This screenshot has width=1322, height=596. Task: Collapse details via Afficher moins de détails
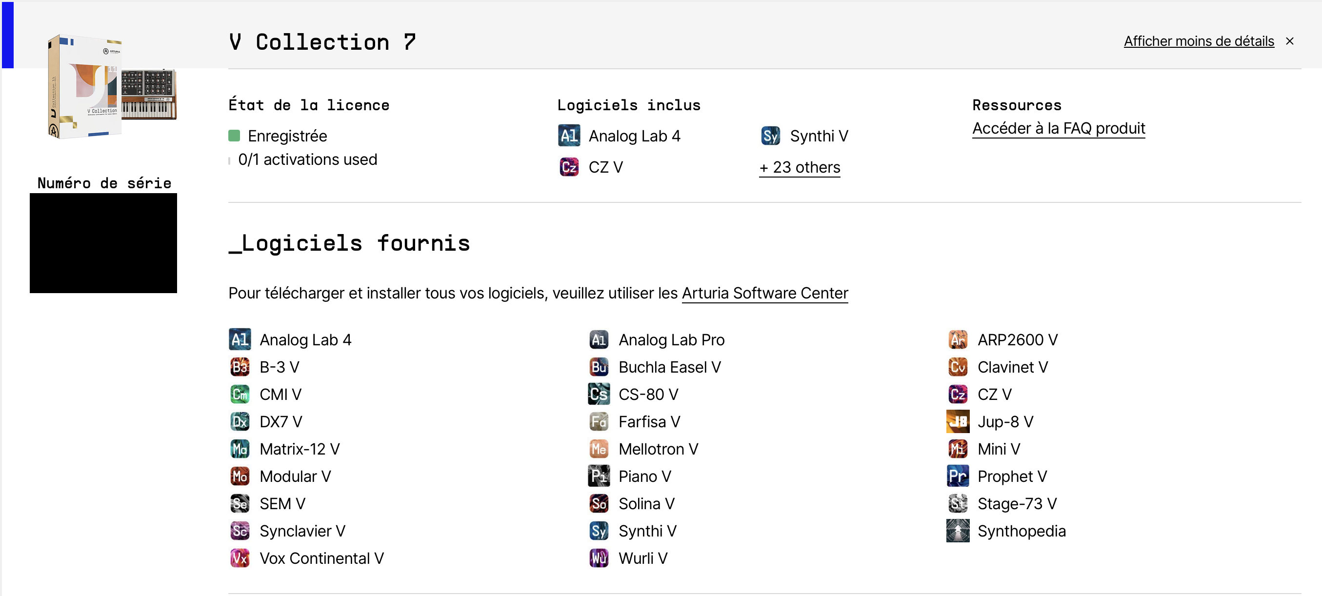(x=1199, y=41)
